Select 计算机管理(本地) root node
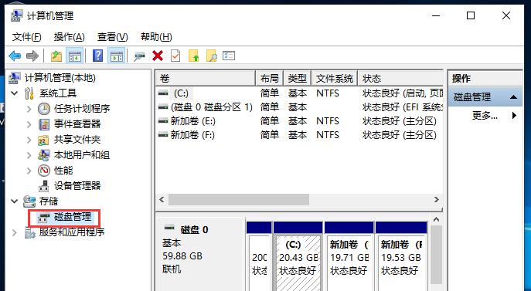 [60, 78]
